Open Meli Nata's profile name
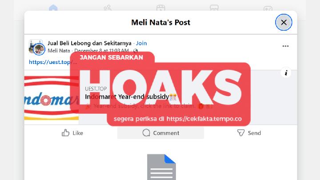320x180 pixels. pyautogui.click(x=59, y=51)
